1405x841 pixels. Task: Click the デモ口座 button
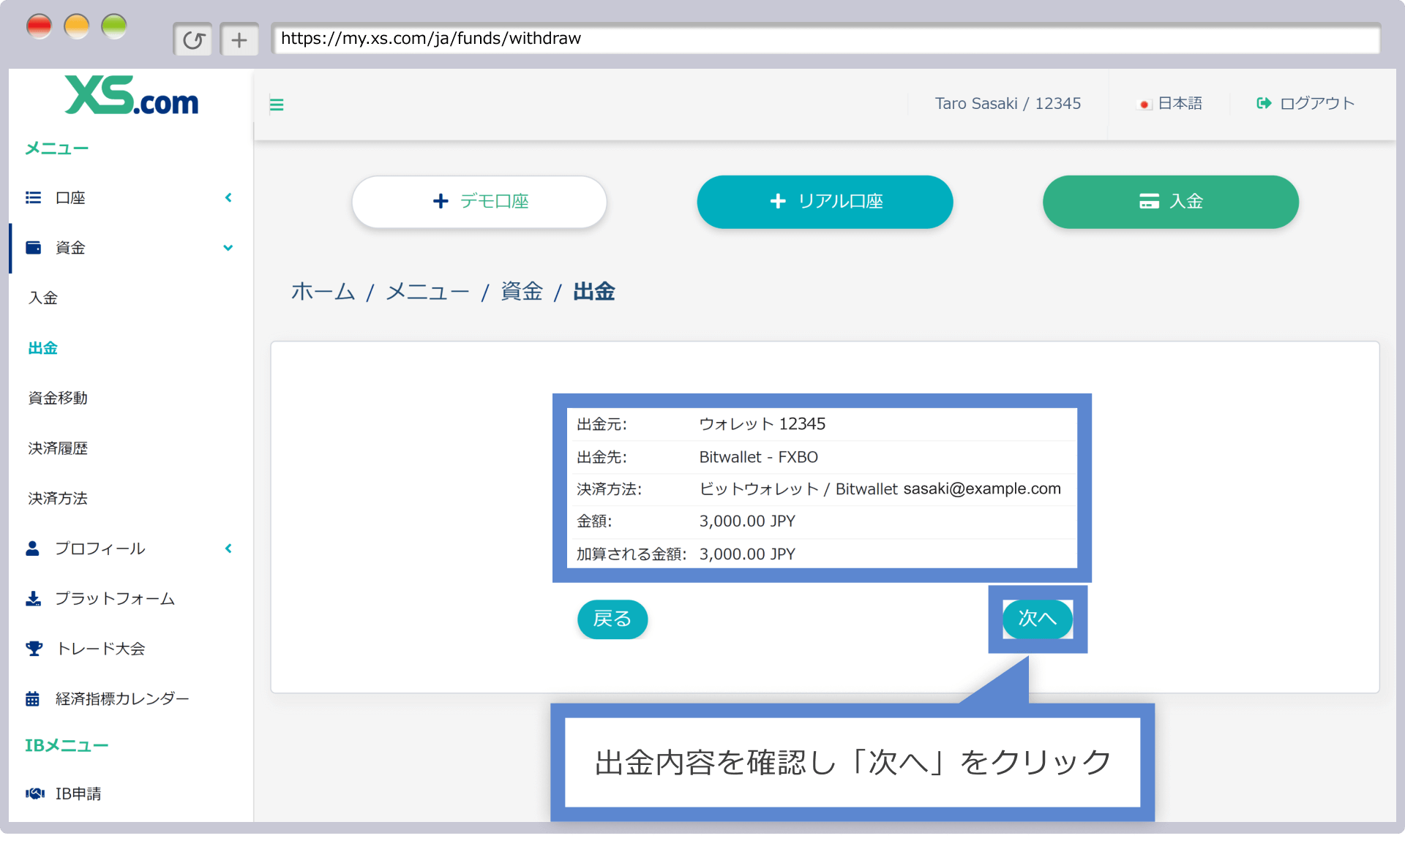(479, 201)
